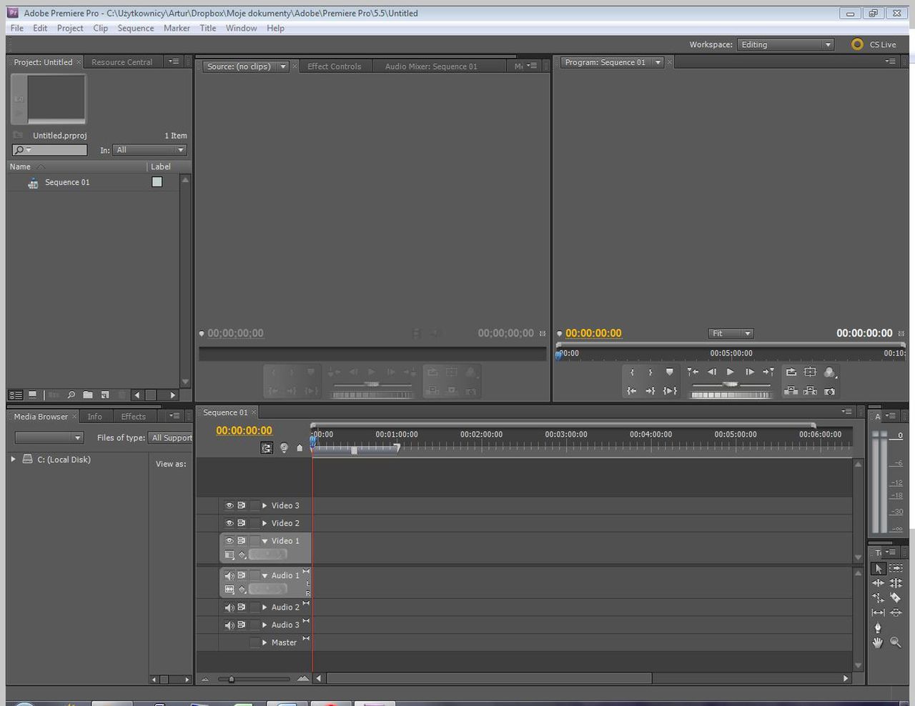Toggle Safe Margins in Program monitor
The image size is (915, 706).
click(810, 372)
